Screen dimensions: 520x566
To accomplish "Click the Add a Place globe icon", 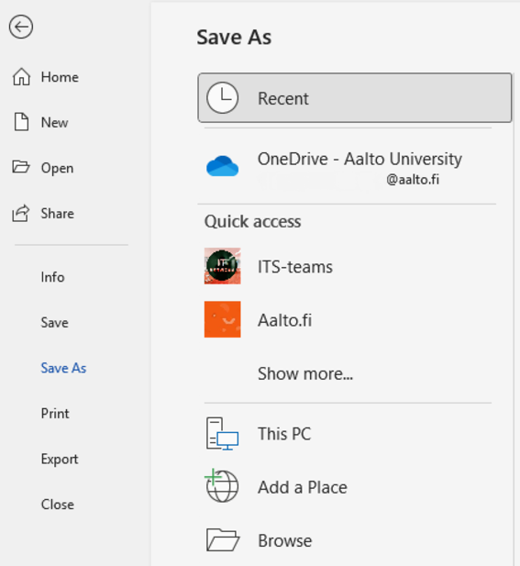I will pyautogui.click(x=222, y=486).
